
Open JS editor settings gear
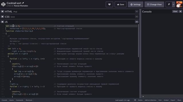point(2,22)
